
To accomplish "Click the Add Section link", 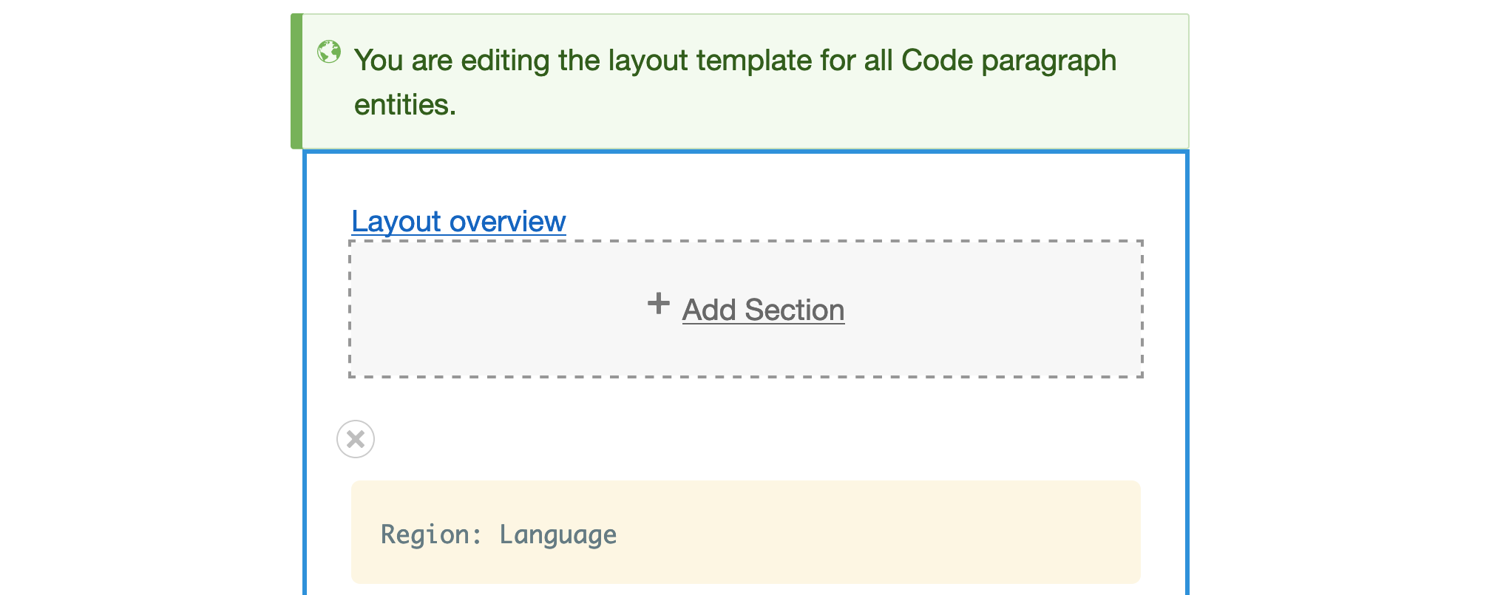I will click(763, 310).
